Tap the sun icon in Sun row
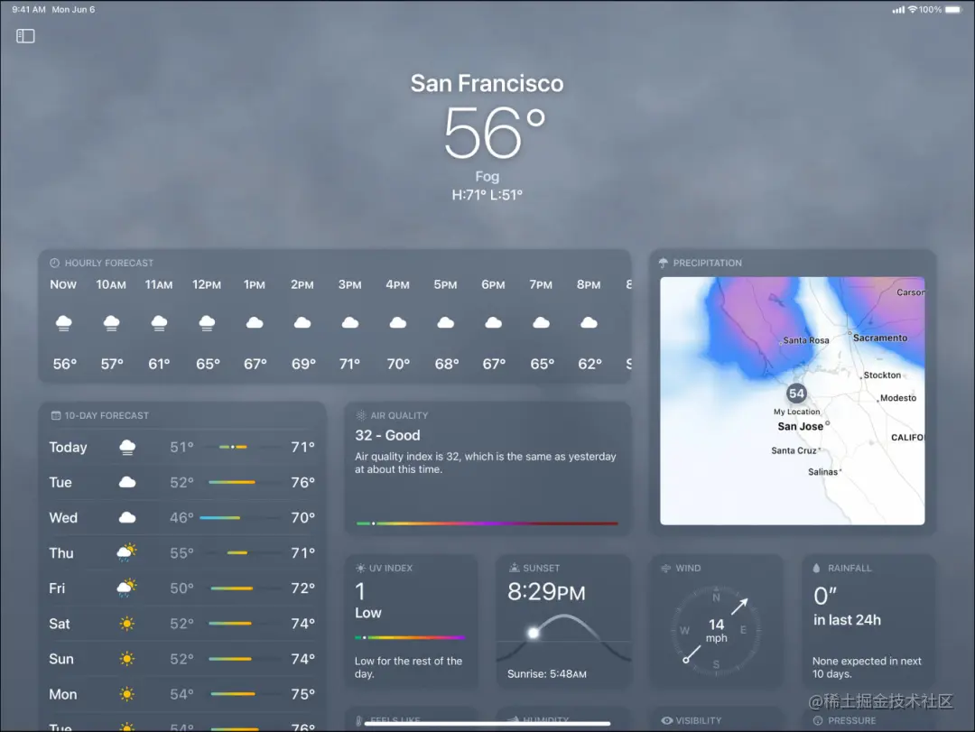 [x=127, y=659]
